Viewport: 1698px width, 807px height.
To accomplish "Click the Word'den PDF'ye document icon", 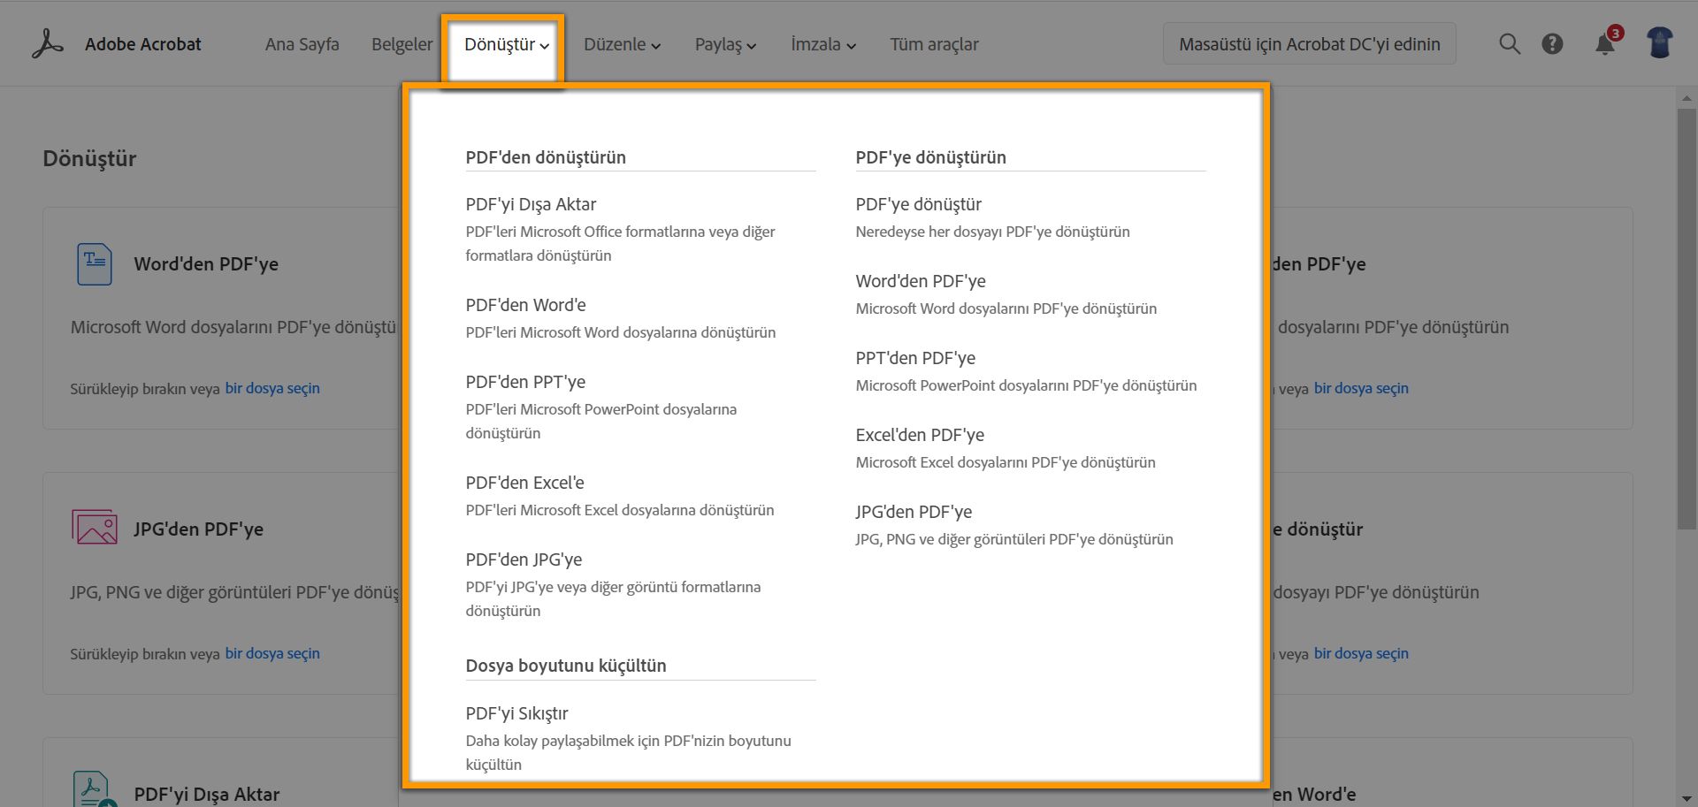I will [x=95, y=264].
